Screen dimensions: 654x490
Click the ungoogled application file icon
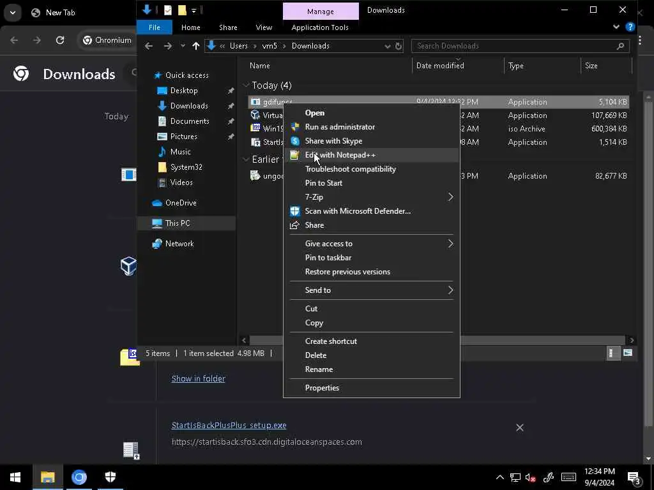pyautogui.click(x=255, y=175)
